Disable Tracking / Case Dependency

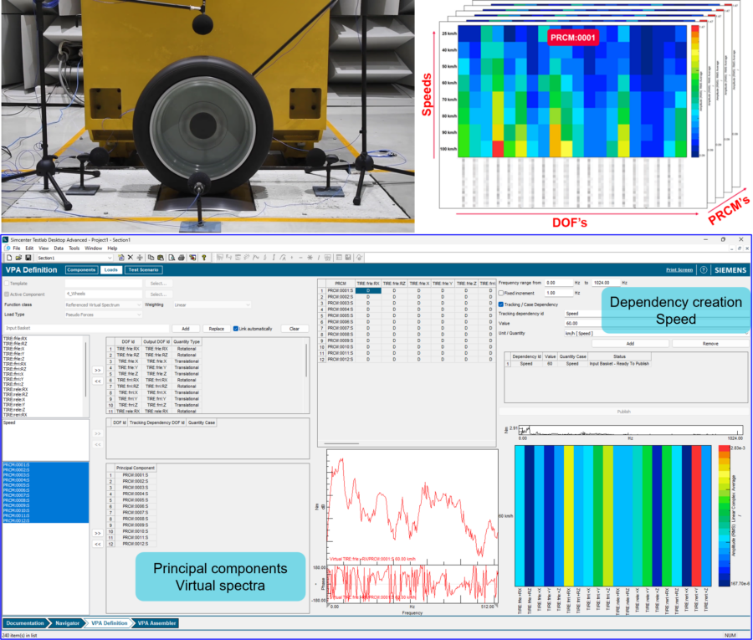coord(501,305)
